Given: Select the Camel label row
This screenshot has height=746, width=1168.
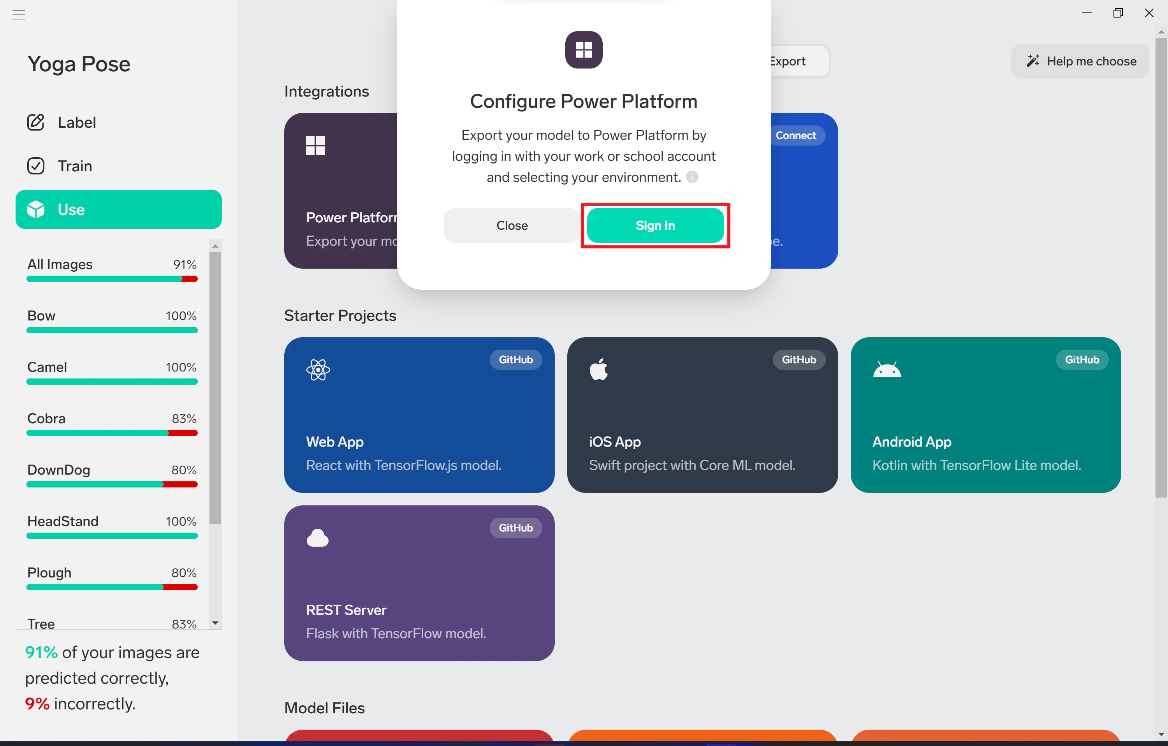Looking at the screenshot, I should tap(112, 372).
